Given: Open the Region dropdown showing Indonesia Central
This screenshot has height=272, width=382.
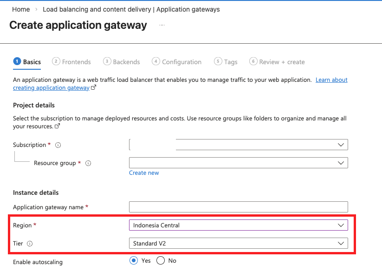Looking at the screenshot, I should pos(238,225).
